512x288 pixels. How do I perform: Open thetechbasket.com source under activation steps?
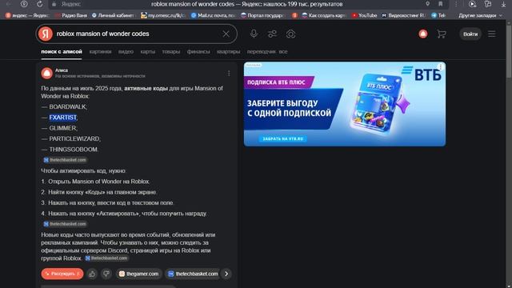pyautogui.click(x=65, y=224)
